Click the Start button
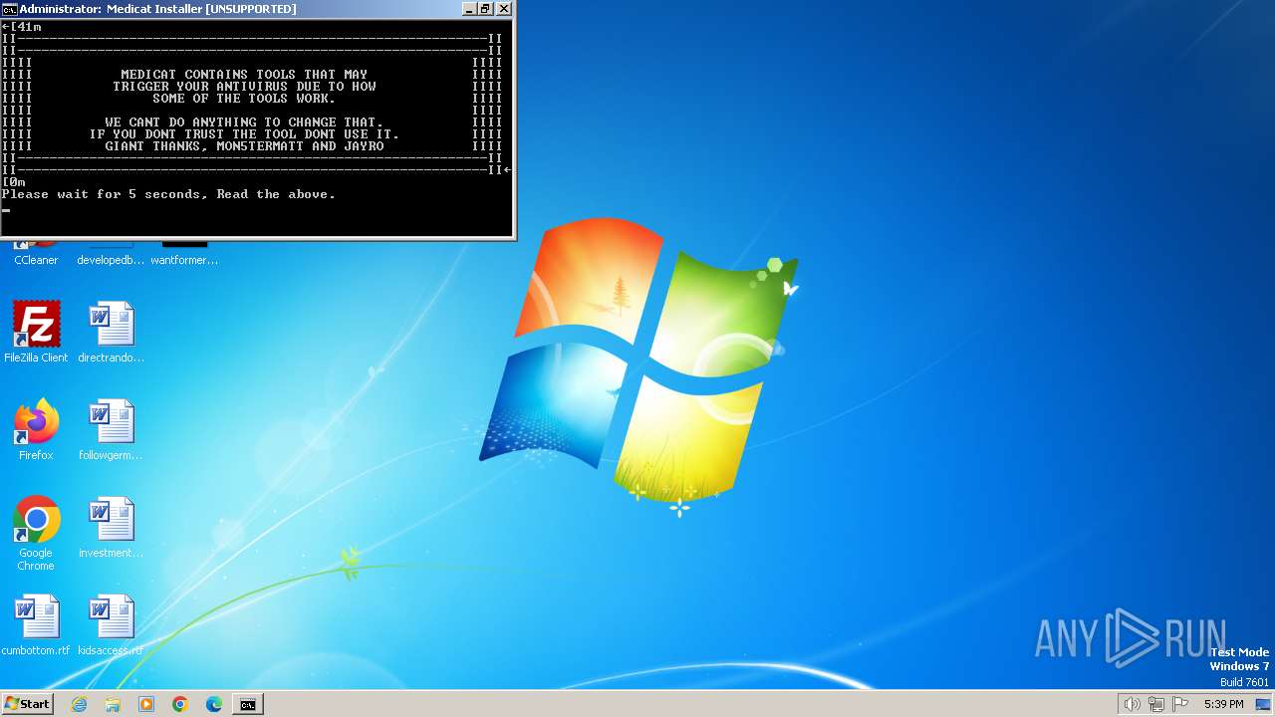 pos(27,704)
